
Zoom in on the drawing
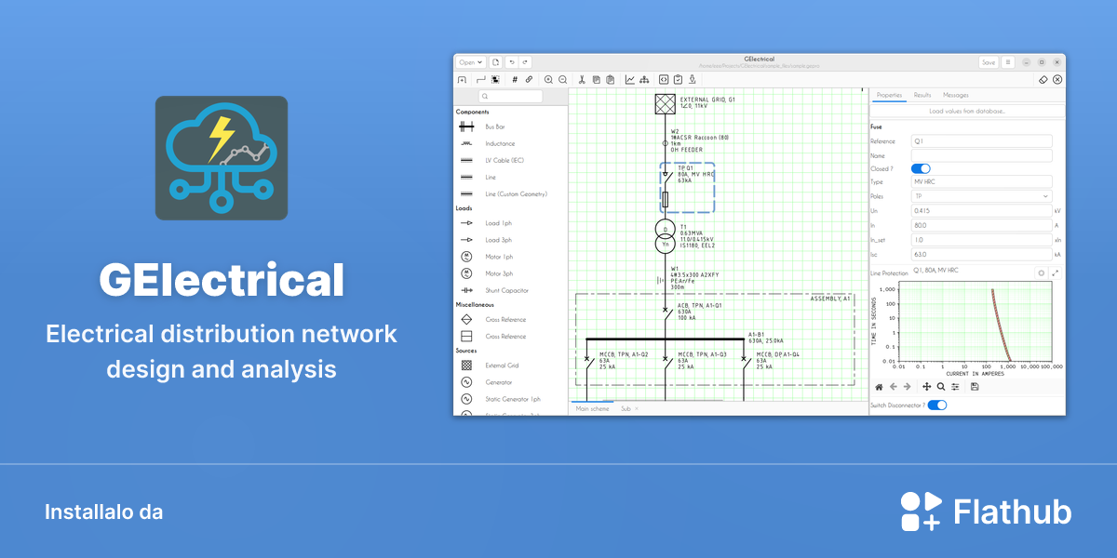548,80
